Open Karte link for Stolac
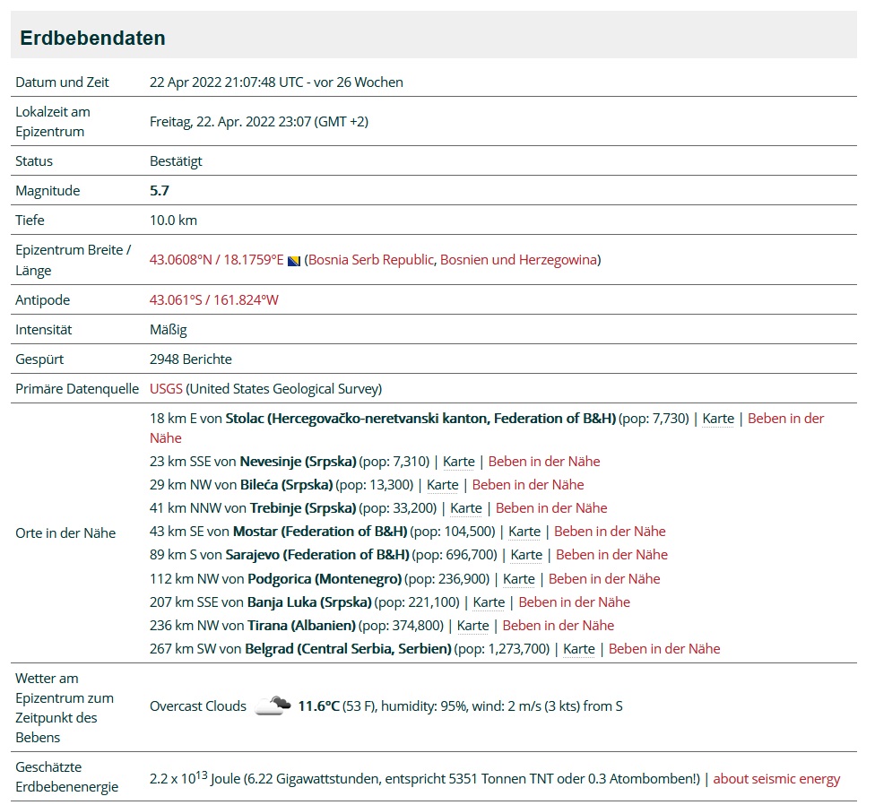The image size is (875, 805). click(718, 418)
